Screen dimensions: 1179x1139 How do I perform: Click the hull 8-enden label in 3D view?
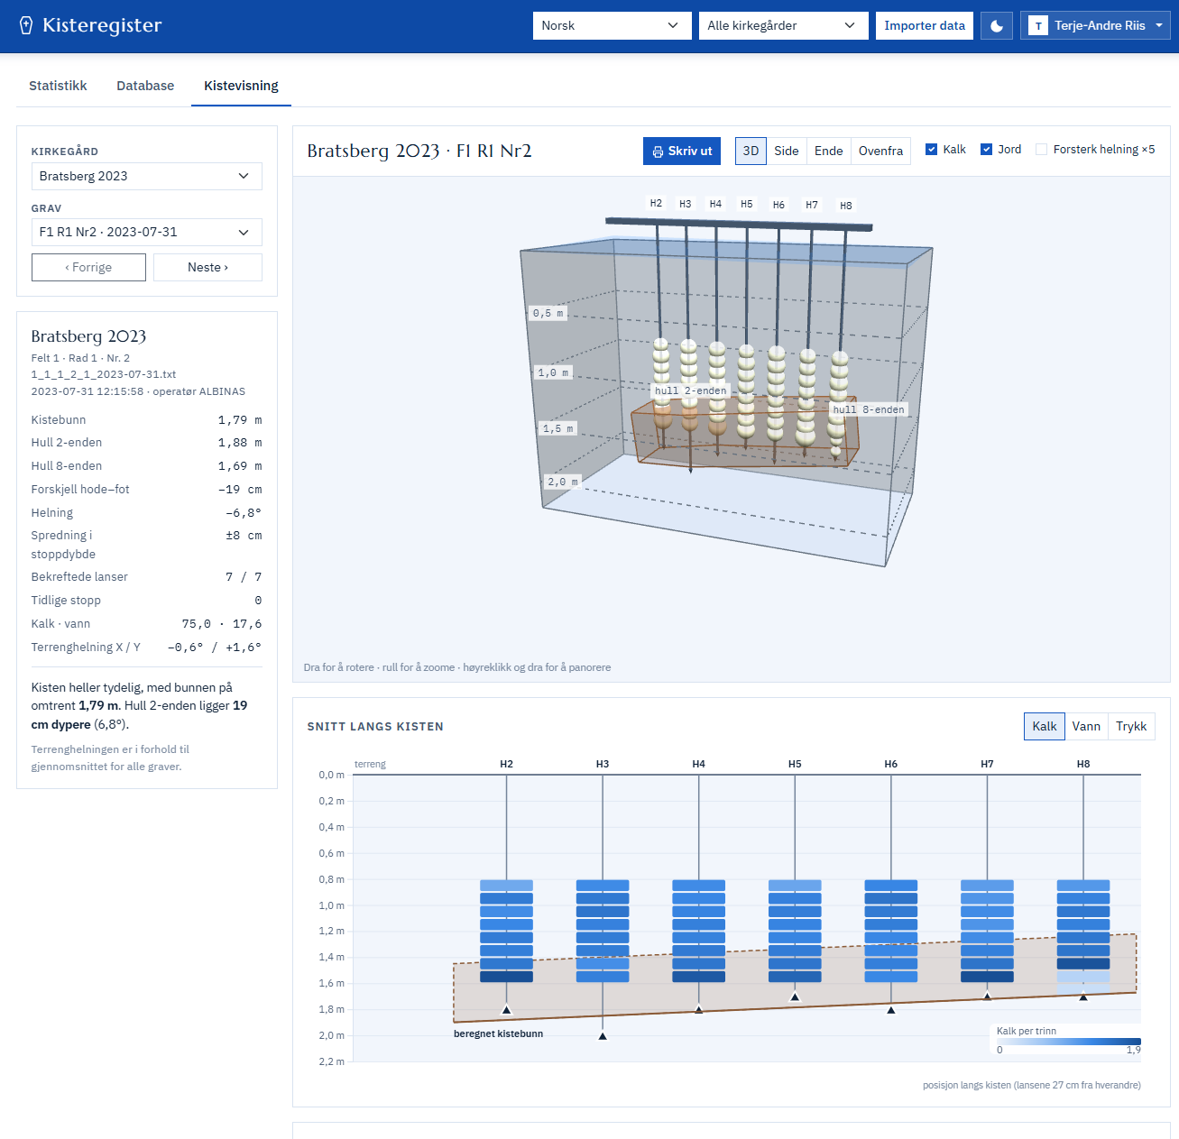pos(869,409)
